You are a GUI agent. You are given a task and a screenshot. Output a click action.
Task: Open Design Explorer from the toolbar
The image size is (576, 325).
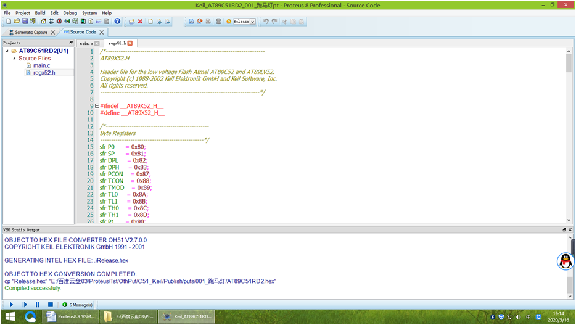(83, 22)
